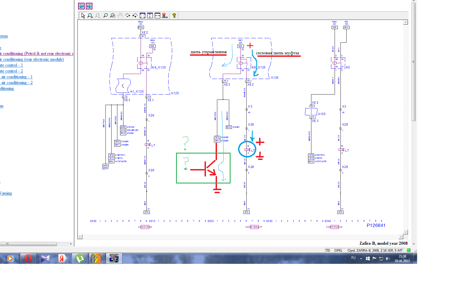Click the hotspot pointing hand tool
This screenshot has height=291, width=465.
coord(165,16)
